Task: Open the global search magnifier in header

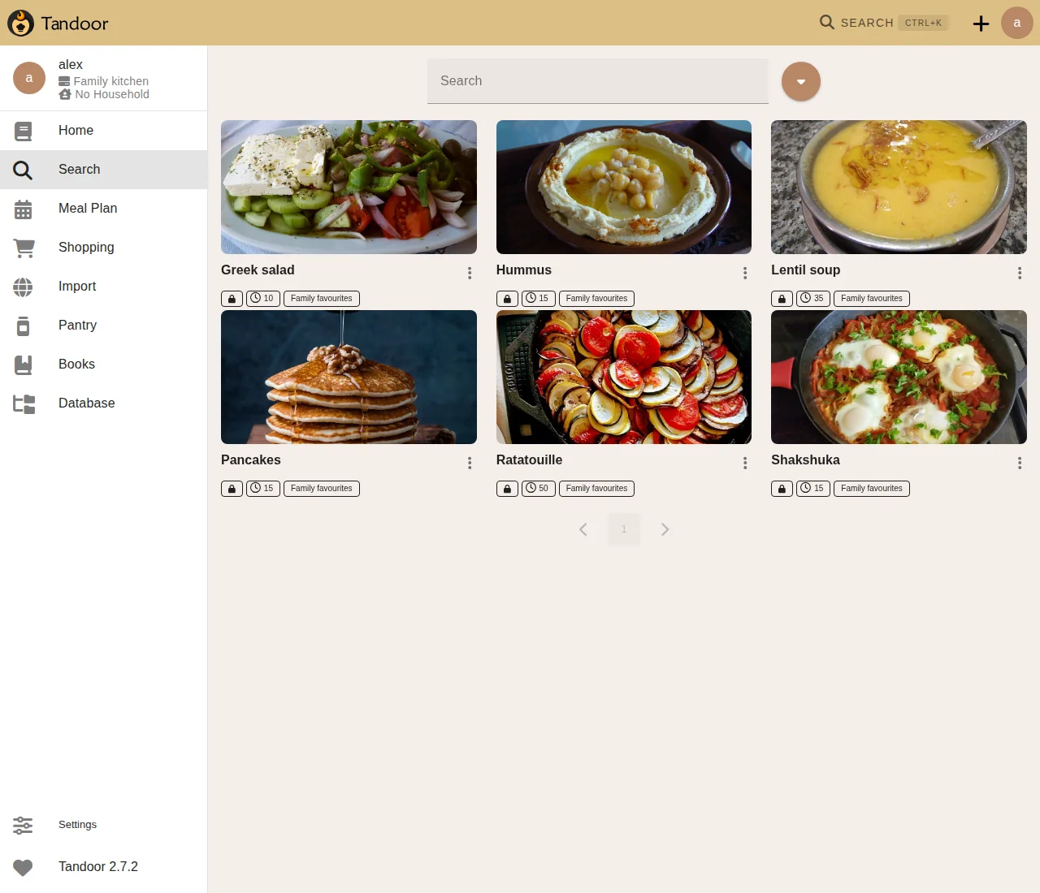Action: point(827,22)
